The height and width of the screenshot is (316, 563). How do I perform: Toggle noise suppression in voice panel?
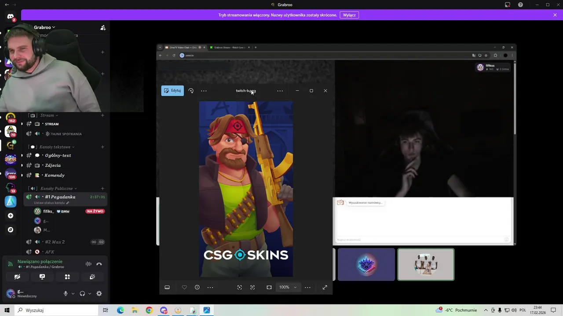click(88, 264)
